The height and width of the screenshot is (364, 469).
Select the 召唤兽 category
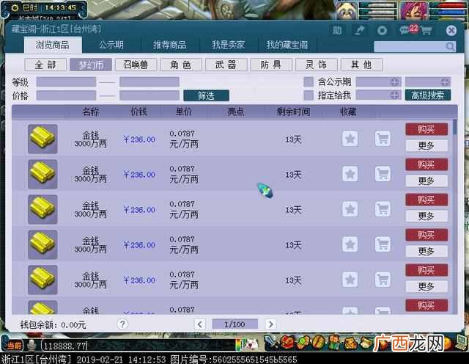136,65
